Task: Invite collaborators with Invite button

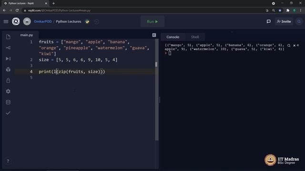Action: click(x=284, y=21)
